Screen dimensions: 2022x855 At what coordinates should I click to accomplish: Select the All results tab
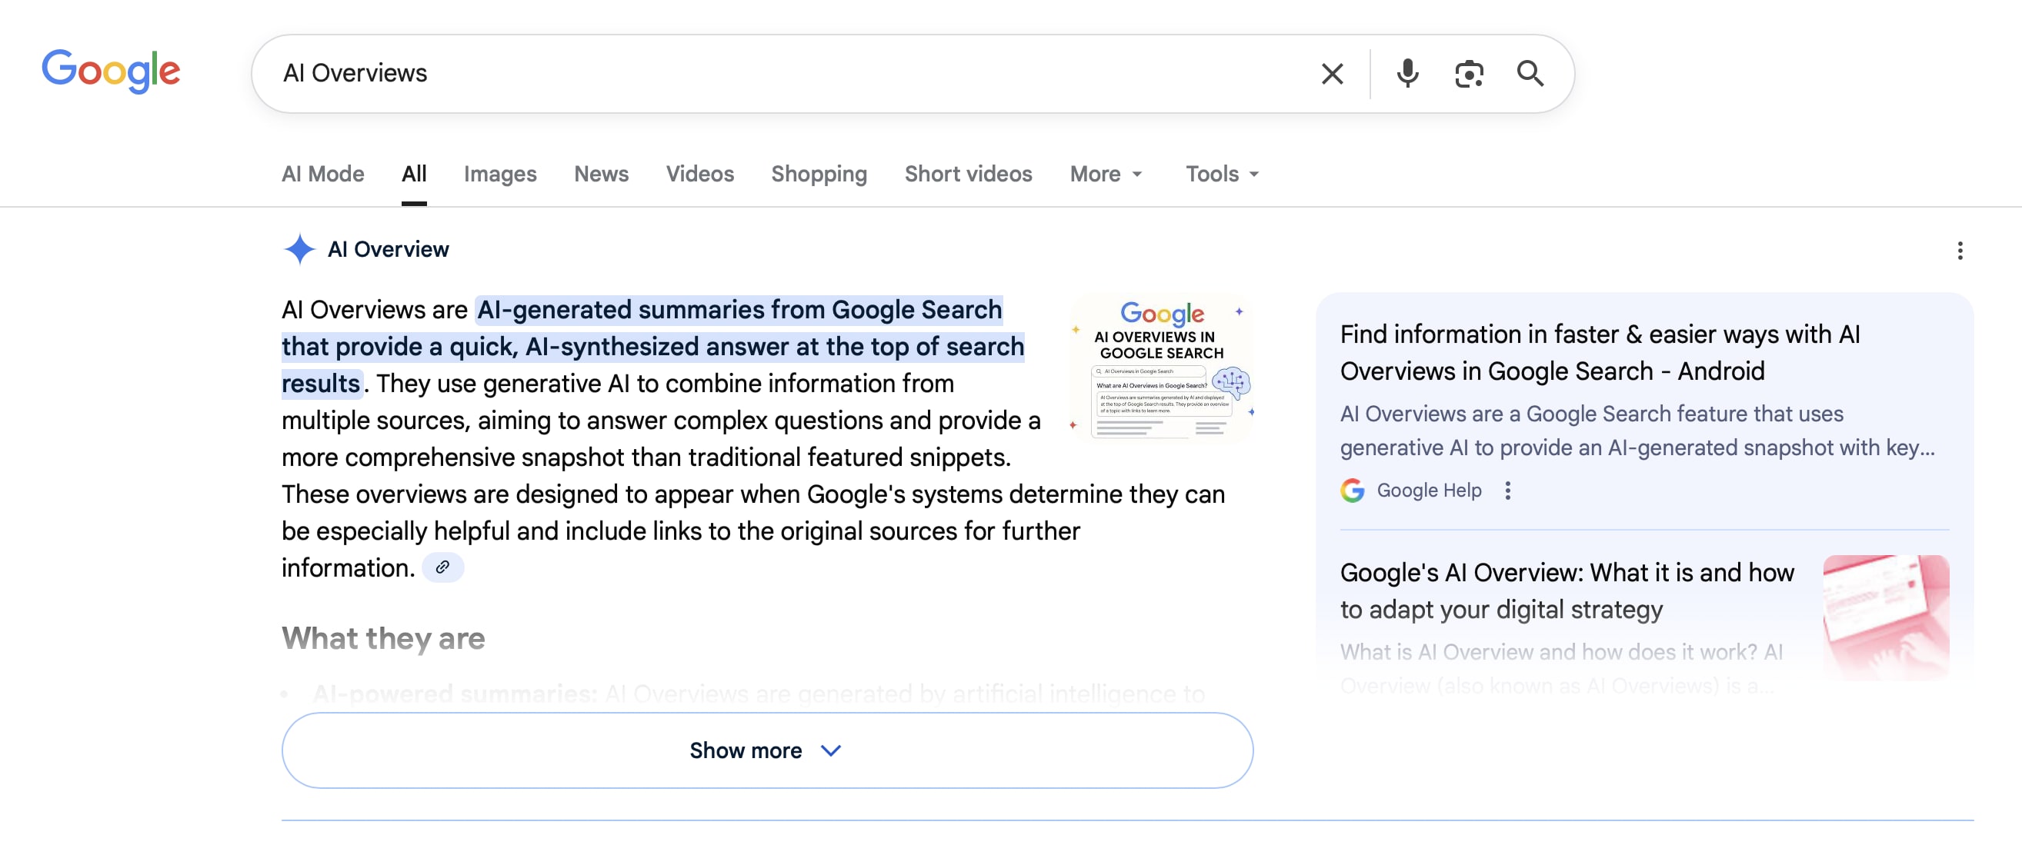pos(414,174)
